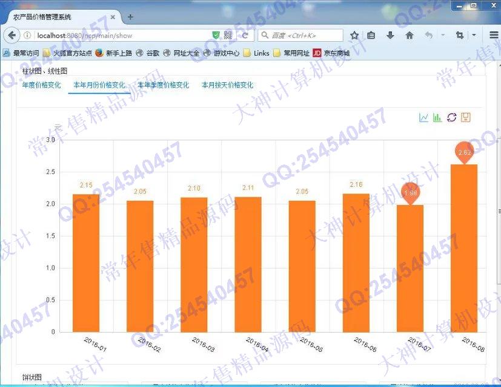
Task: Click the 2016-07 bar
Action: (x=410, y=268)
